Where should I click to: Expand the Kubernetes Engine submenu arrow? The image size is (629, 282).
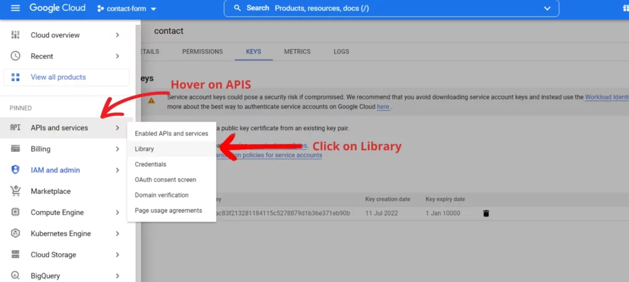pos(117,234)
